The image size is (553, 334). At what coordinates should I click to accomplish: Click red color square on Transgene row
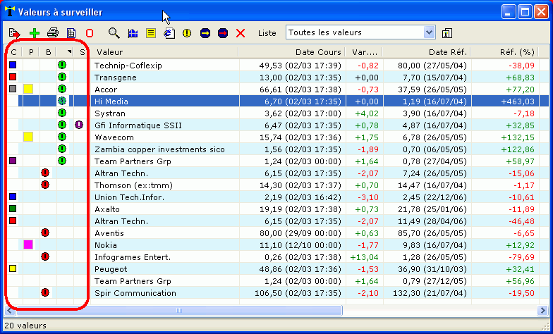[13, 77]
